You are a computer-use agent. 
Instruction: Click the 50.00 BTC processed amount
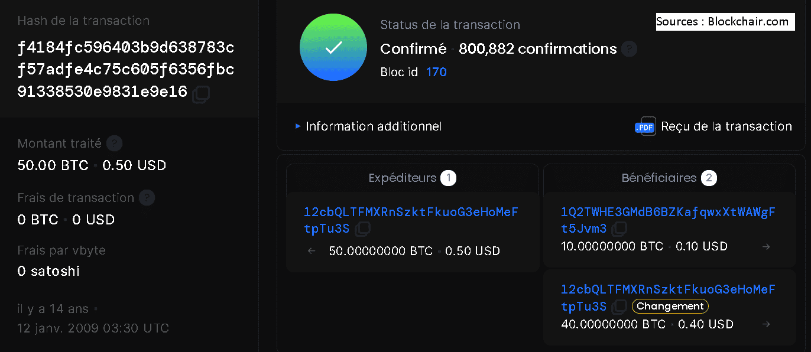(53, 165)
